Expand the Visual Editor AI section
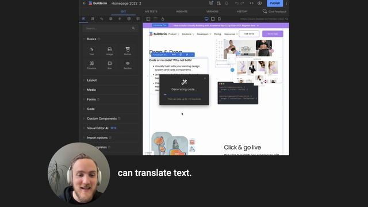This screenshot has height=207, width=368. 98,128
